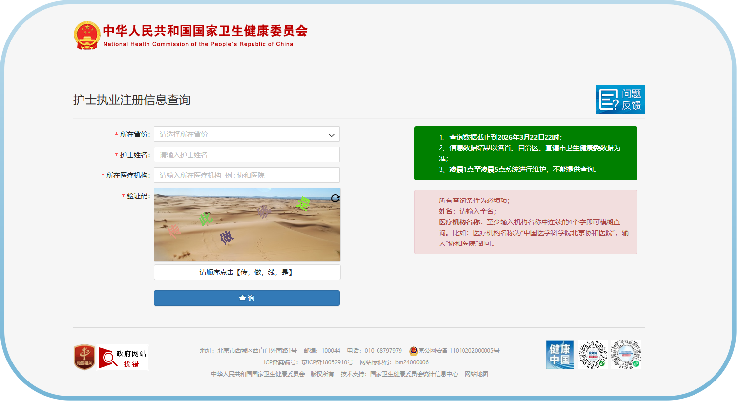Open the 网站地图 sitemap link
737x401 pixels.
pos(476,374)
